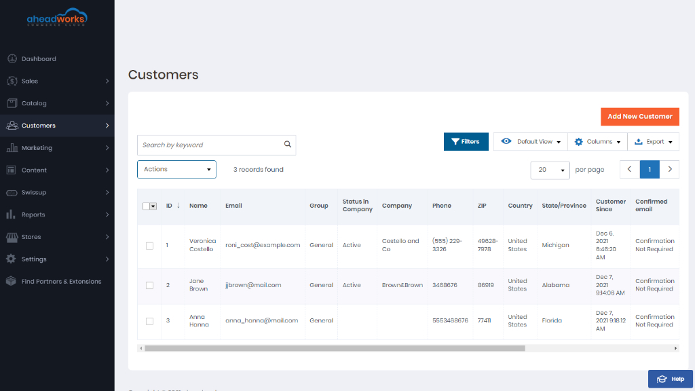
Task: Click the graduation cap Help icon
Action: [x=662, y=379]
